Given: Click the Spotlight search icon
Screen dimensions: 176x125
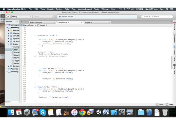Looking at the screenshot, I should tap(167, 9).
